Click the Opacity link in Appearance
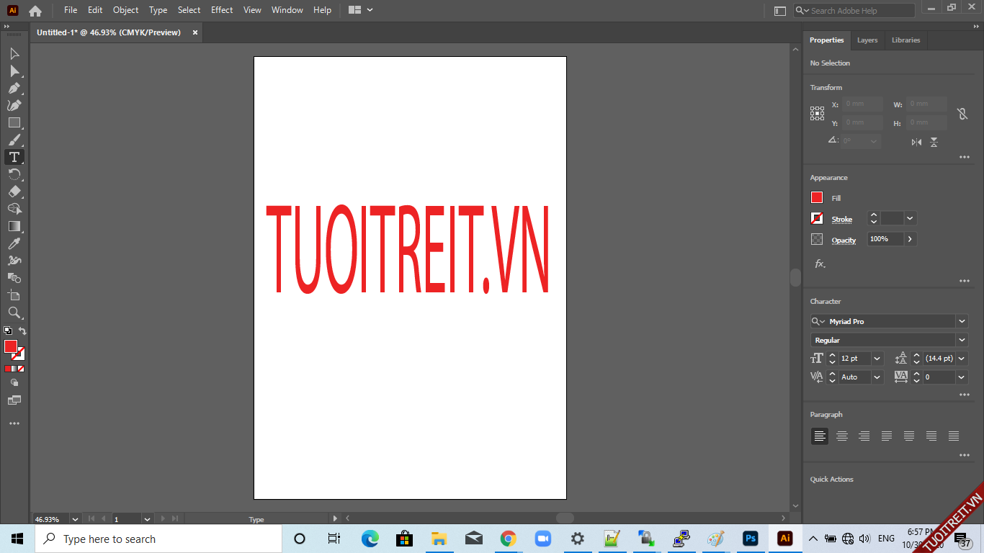 pos(844,240)
